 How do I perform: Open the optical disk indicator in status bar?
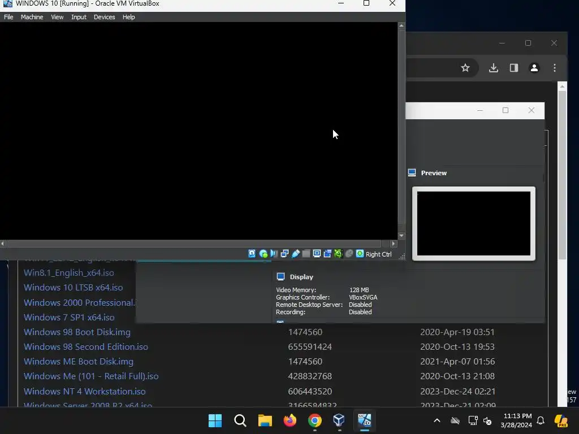point(263,254)
